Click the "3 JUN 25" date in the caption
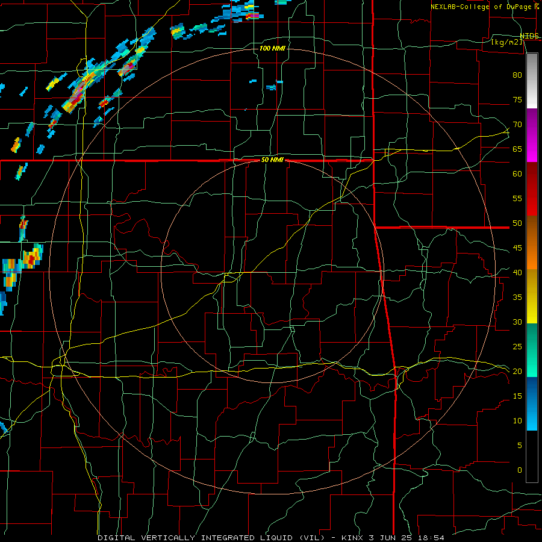 tap(390, 538)
